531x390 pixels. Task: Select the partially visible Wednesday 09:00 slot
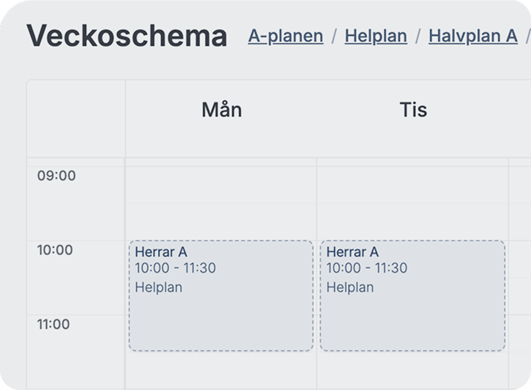(520, 185)
